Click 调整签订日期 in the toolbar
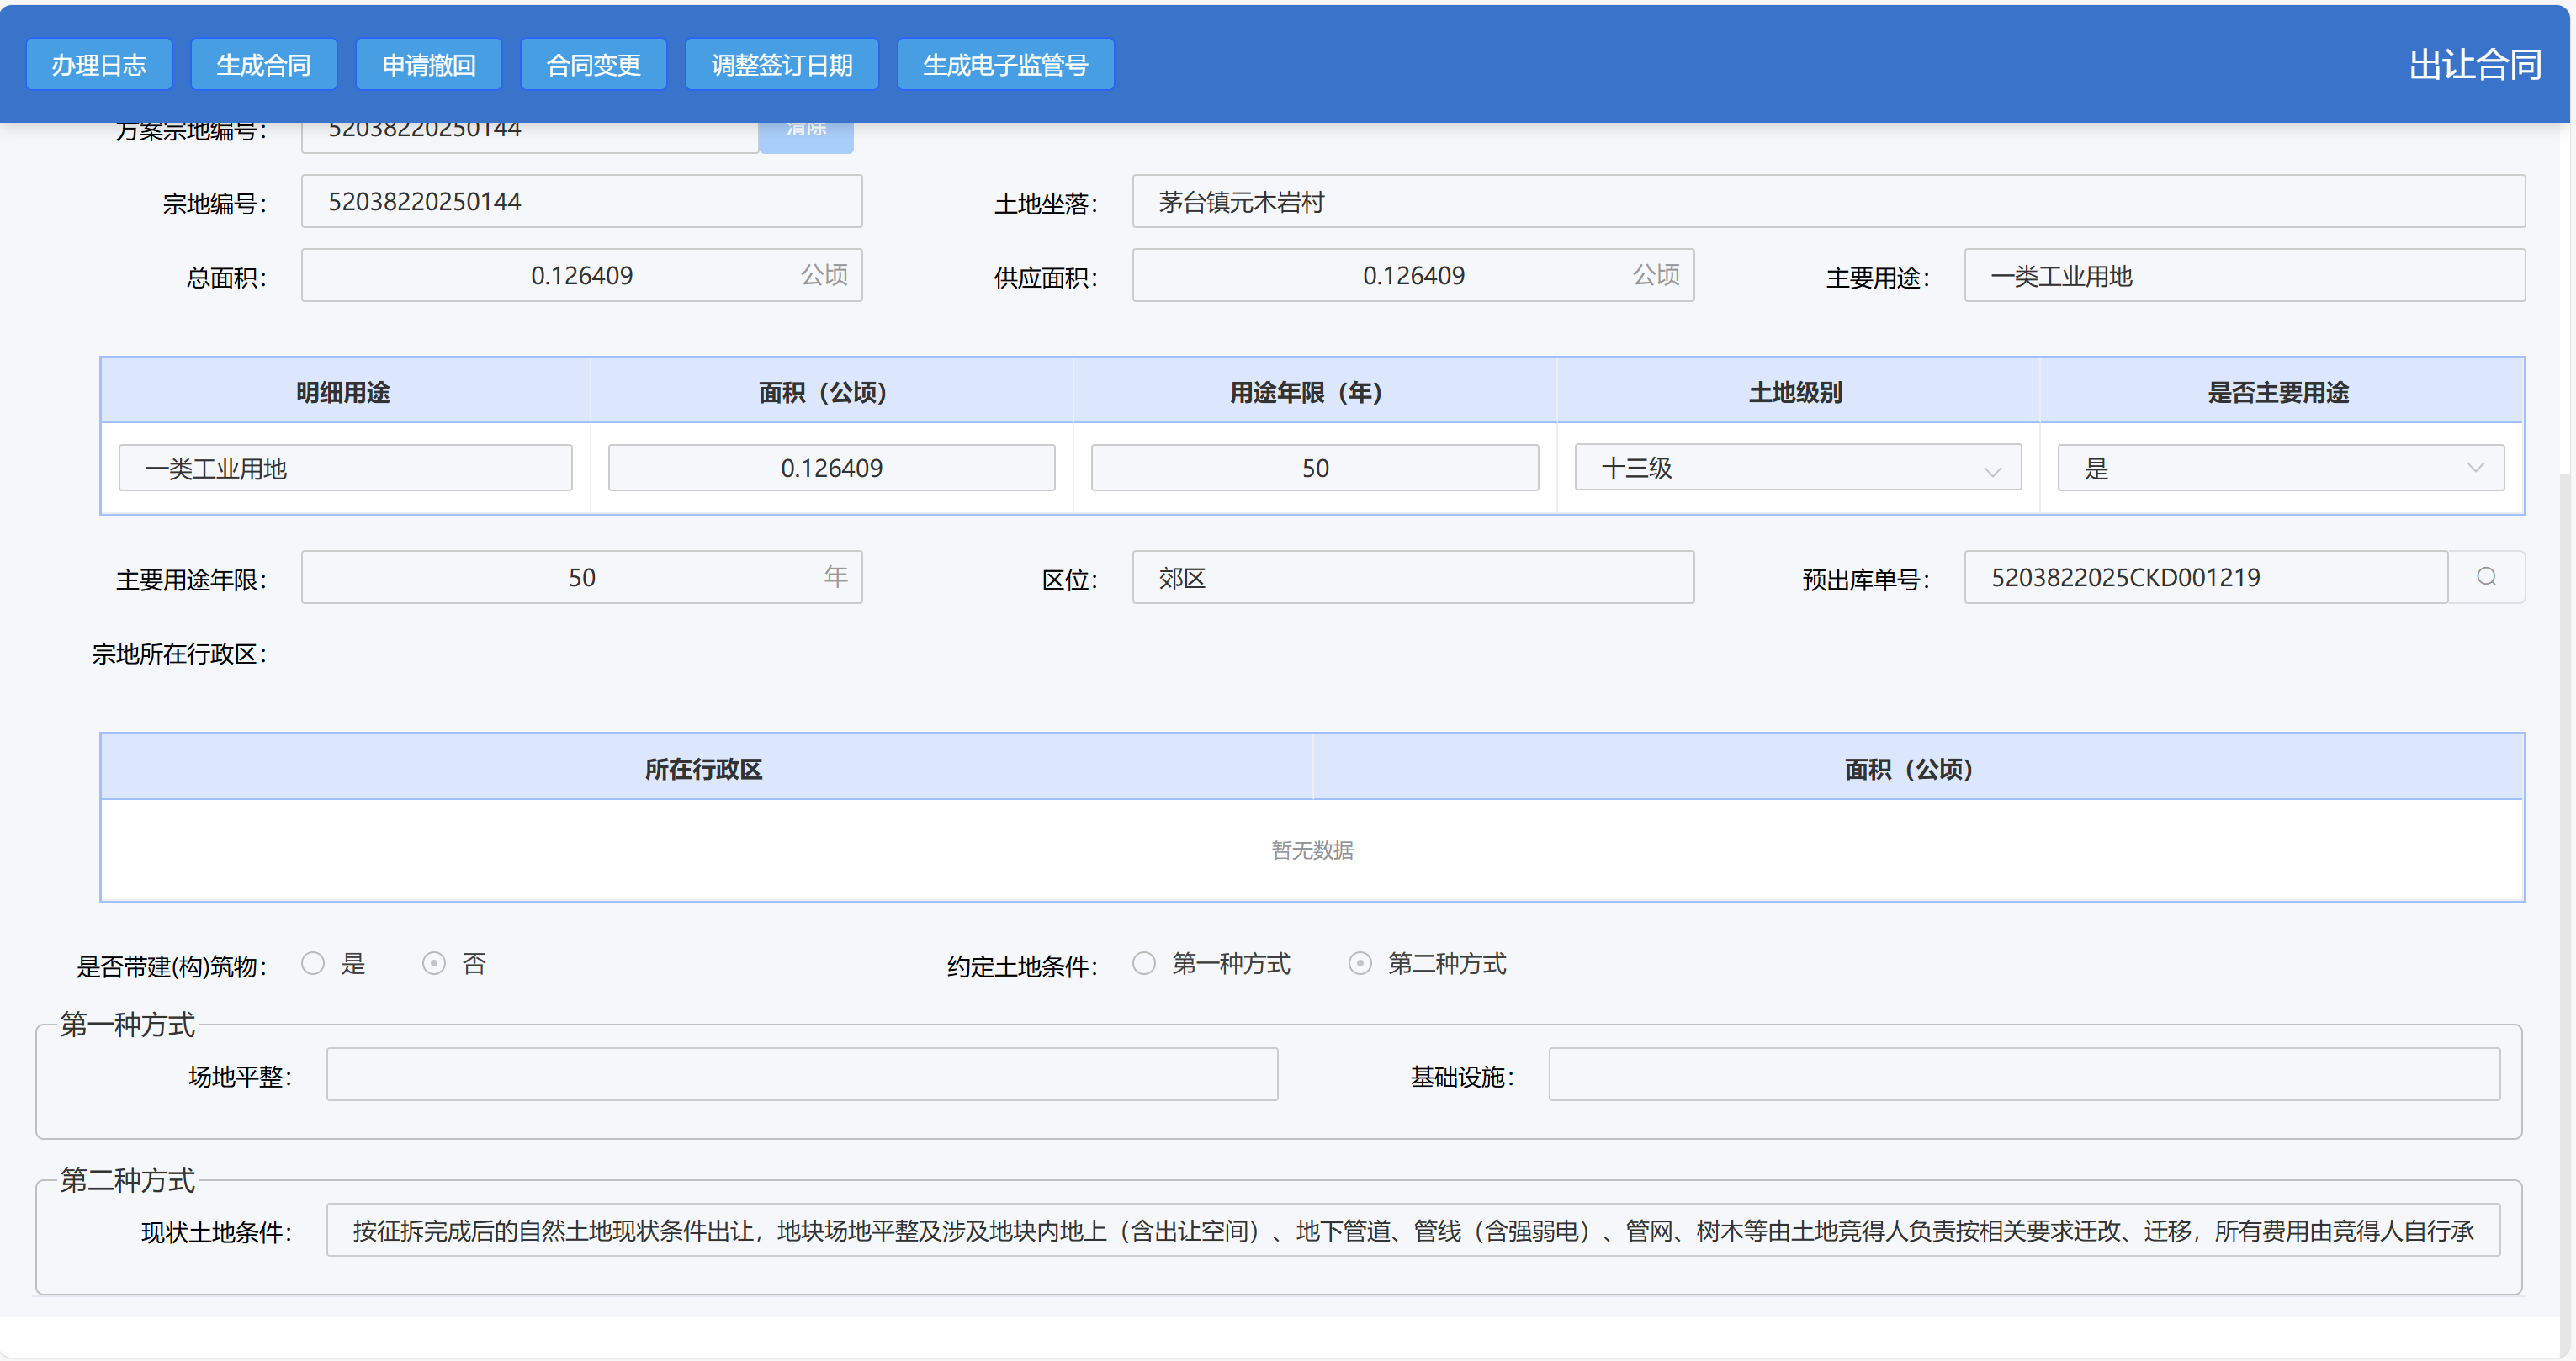2576x1361 pixels. (x=781, y=65)
